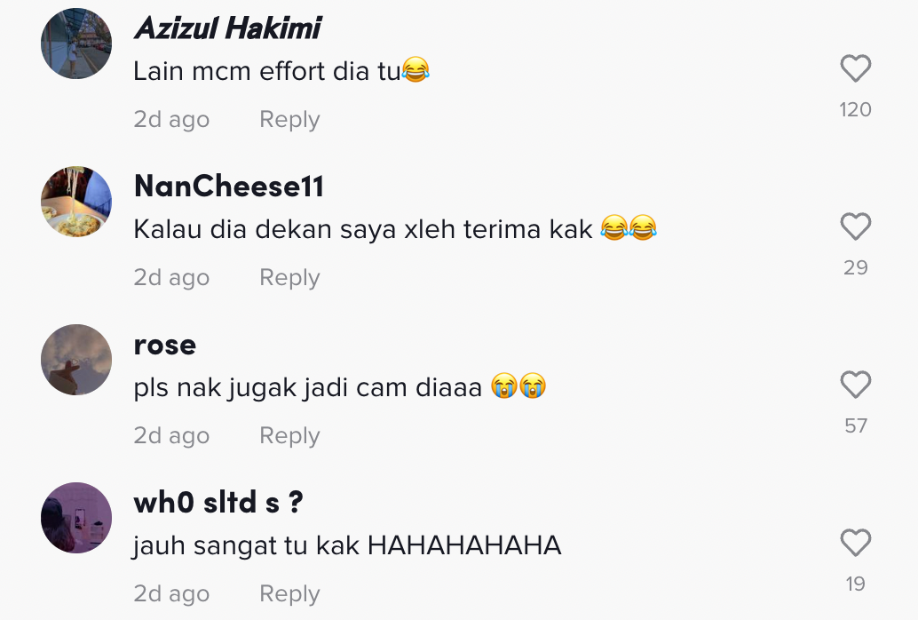
Task: Like rose's comment using the heart icon
Action: click(855, 385)
